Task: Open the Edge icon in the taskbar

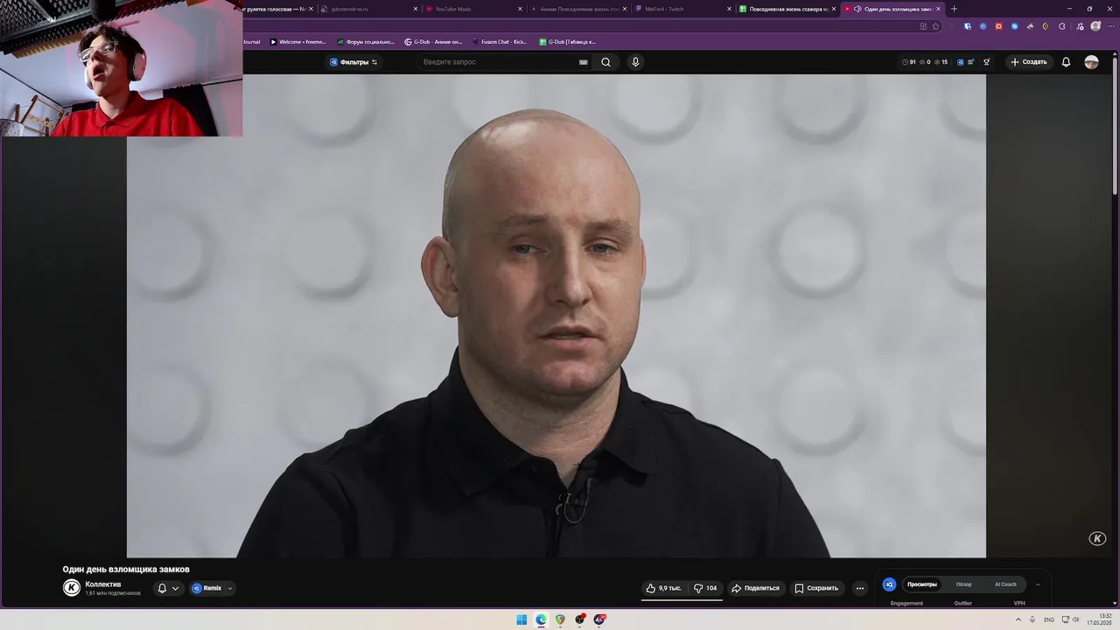Action: click(541, 619)
